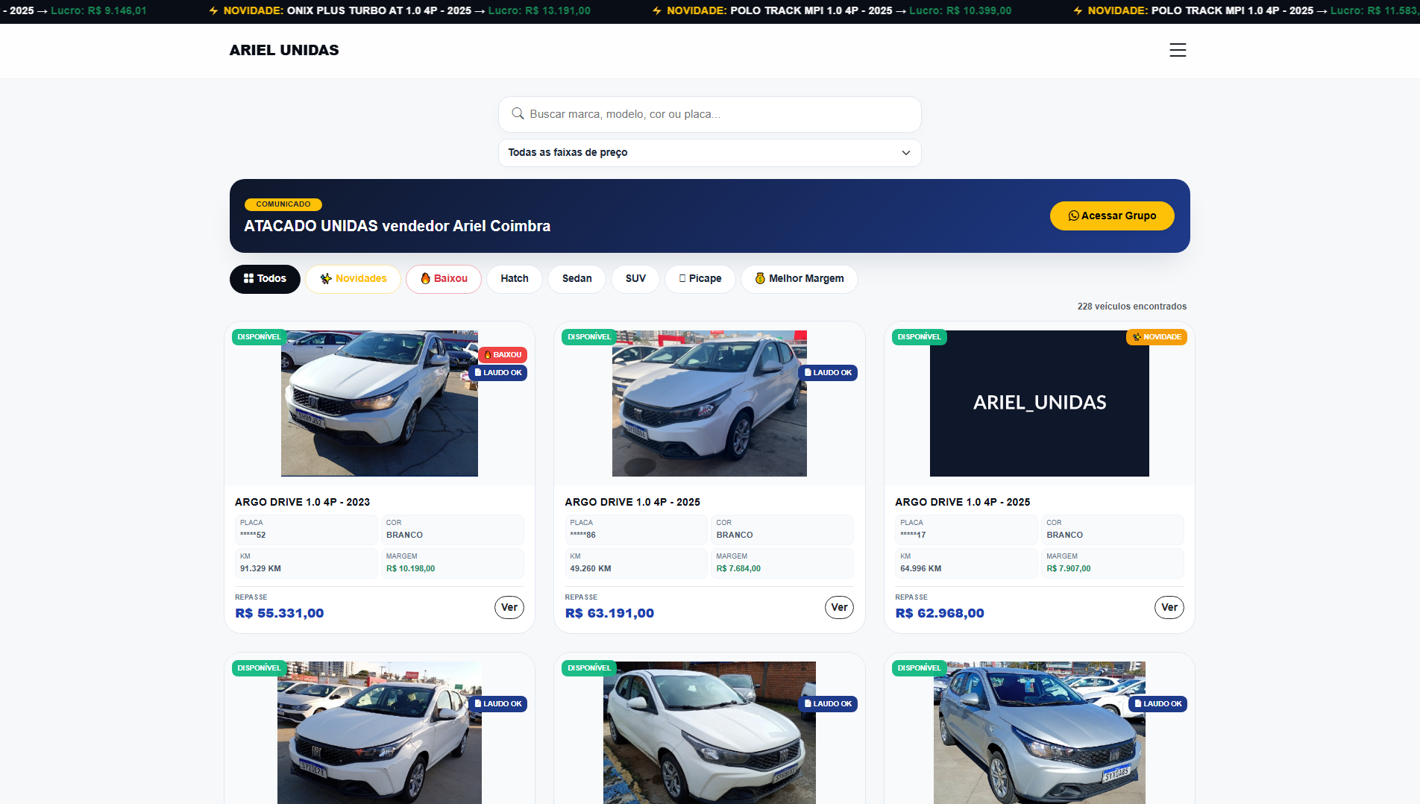The width and height of the screenshot is (1420, 804).
Task: Show only Hatch vehicles
Action: click(x=515, y=279)
